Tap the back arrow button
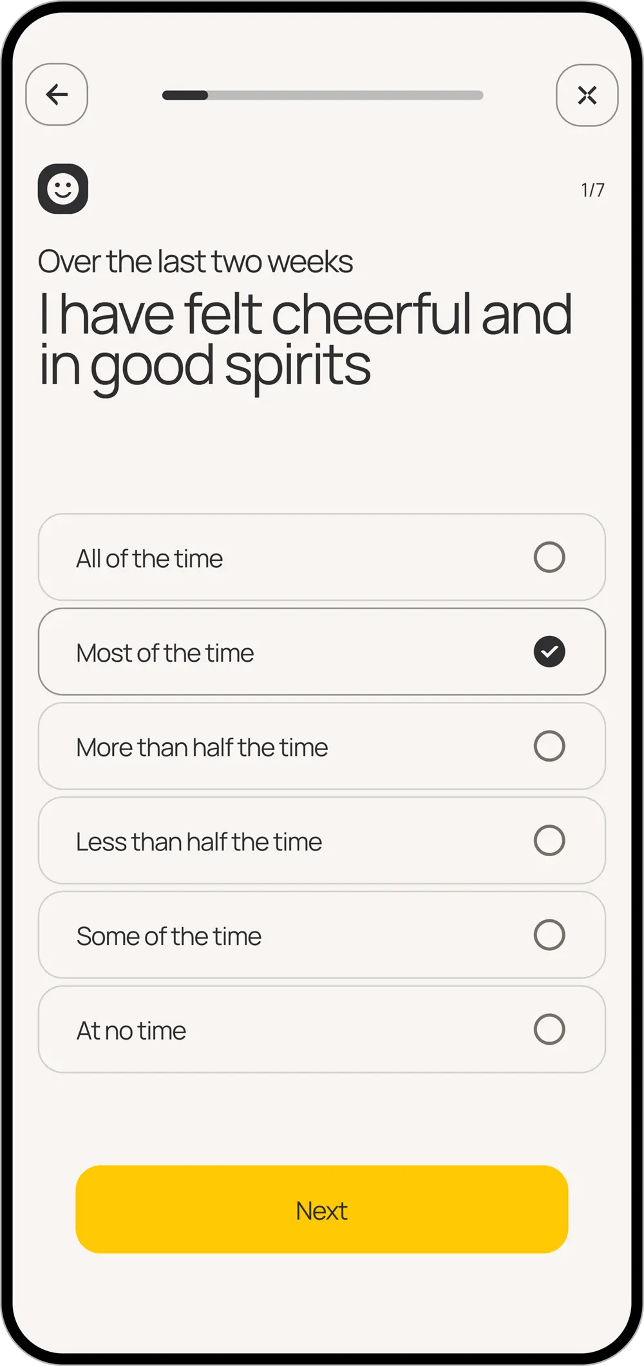 [x=57, y=95]
